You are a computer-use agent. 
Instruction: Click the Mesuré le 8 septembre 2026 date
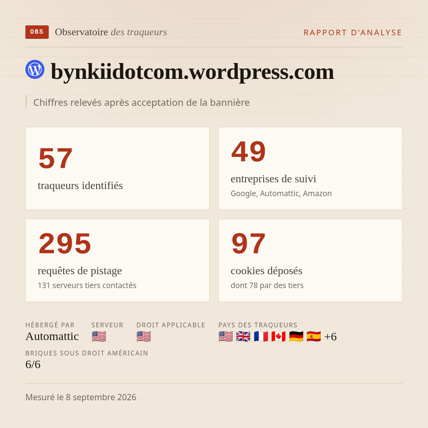[x=81, y=397]
